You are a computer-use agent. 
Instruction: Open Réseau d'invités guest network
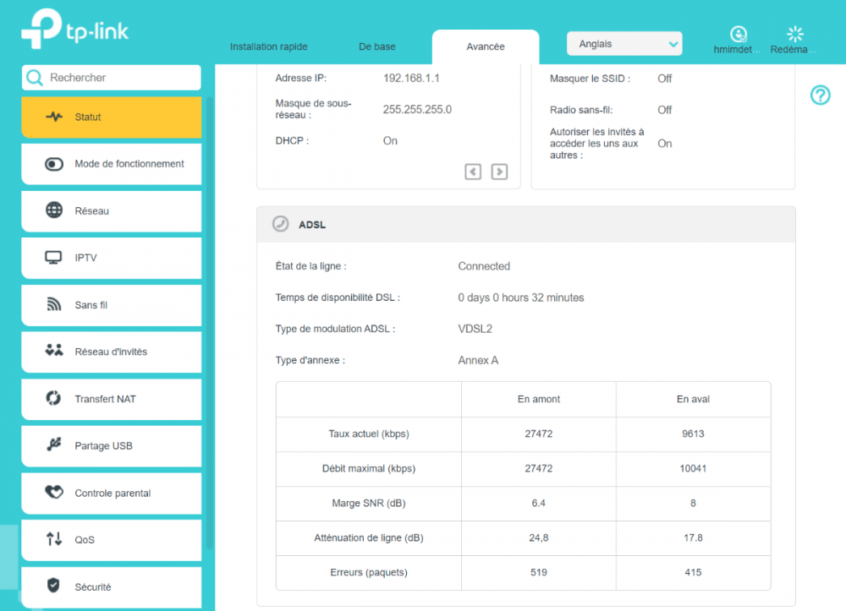point(111,352)
